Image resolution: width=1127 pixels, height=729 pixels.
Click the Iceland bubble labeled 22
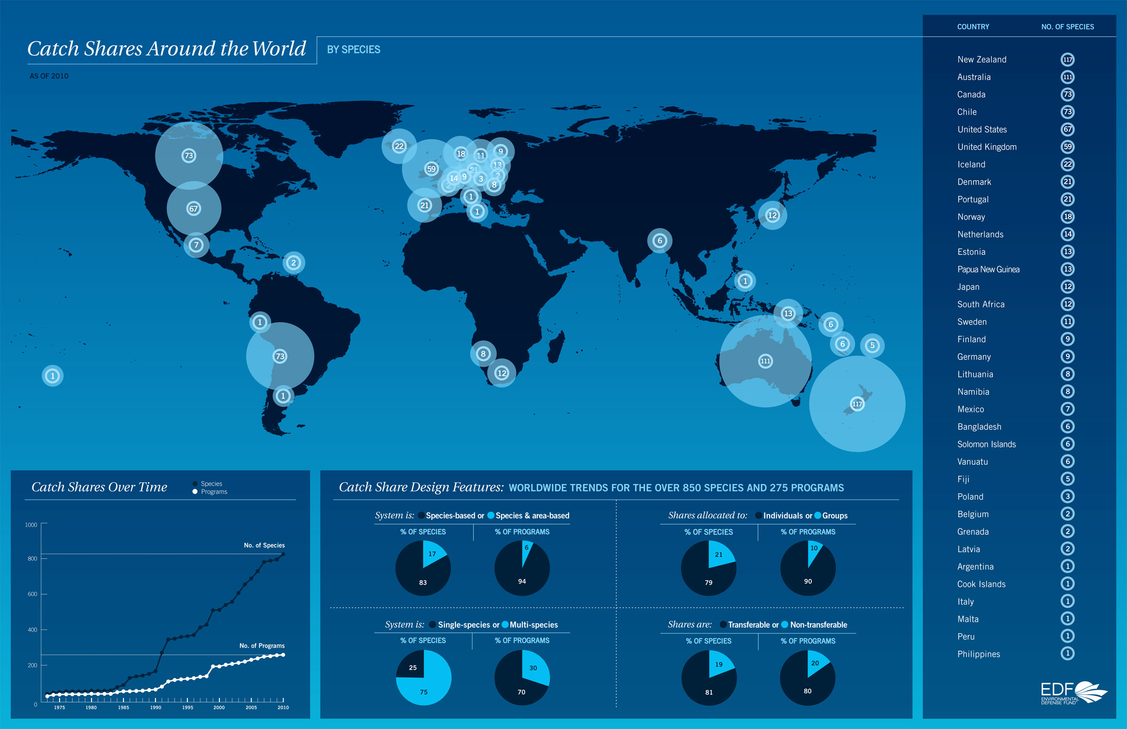(399, 146)
